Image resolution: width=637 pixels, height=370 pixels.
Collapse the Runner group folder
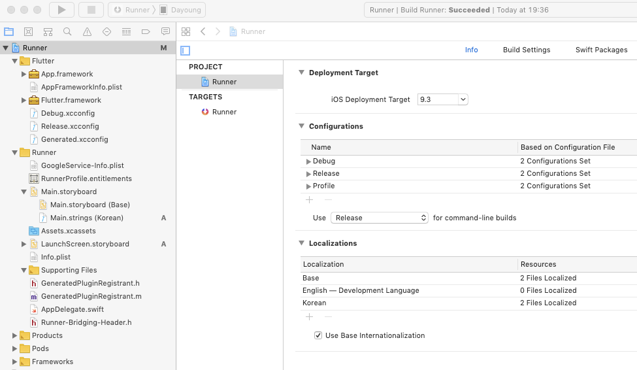pyautogui.click(x=14, y=152)
